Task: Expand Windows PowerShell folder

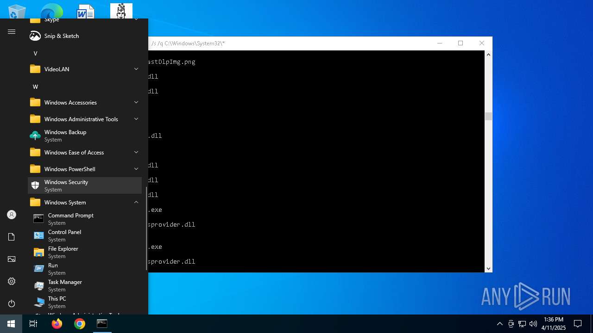Action: pyautogui.click(x=85, y=169)
